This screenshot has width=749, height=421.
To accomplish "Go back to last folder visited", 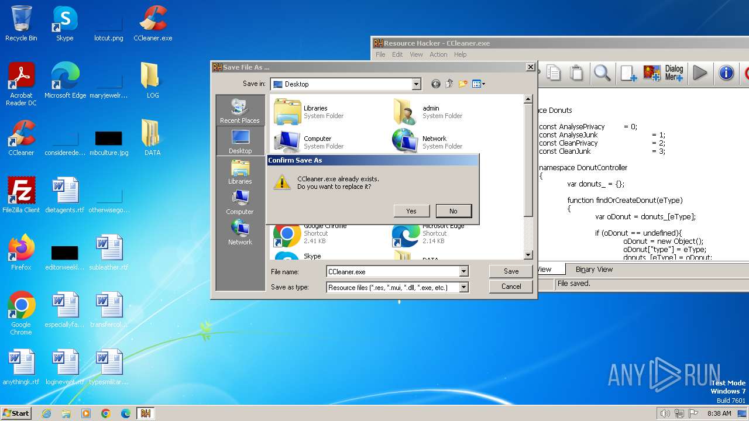I will (x=435, y=84).
